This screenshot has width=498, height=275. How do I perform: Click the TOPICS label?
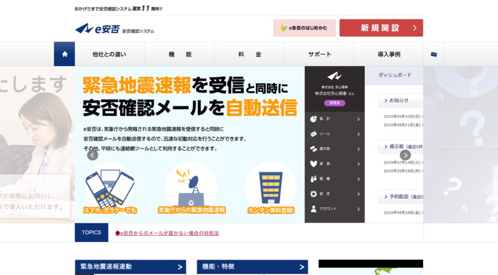[x=92, y=233]
